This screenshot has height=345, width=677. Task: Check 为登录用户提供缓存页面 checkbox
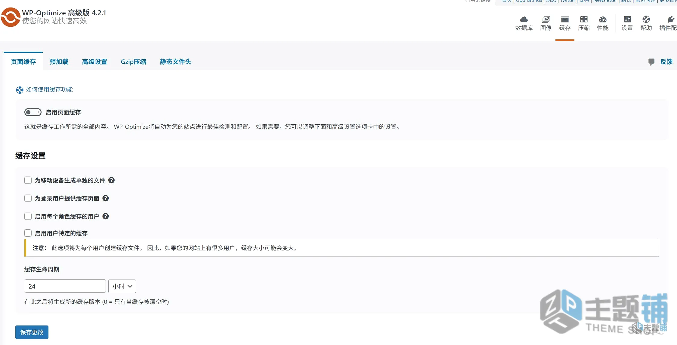(x=28, y=198)
